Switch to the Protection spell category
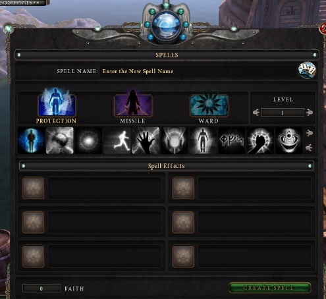This screenshot has height=299, width=326. click(x=57, y=105)
